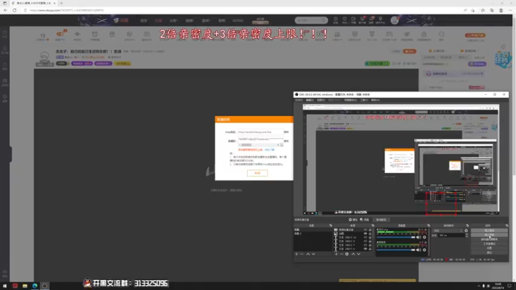Click the blue 点此了解 link in dialog

[x=270, y=150]
